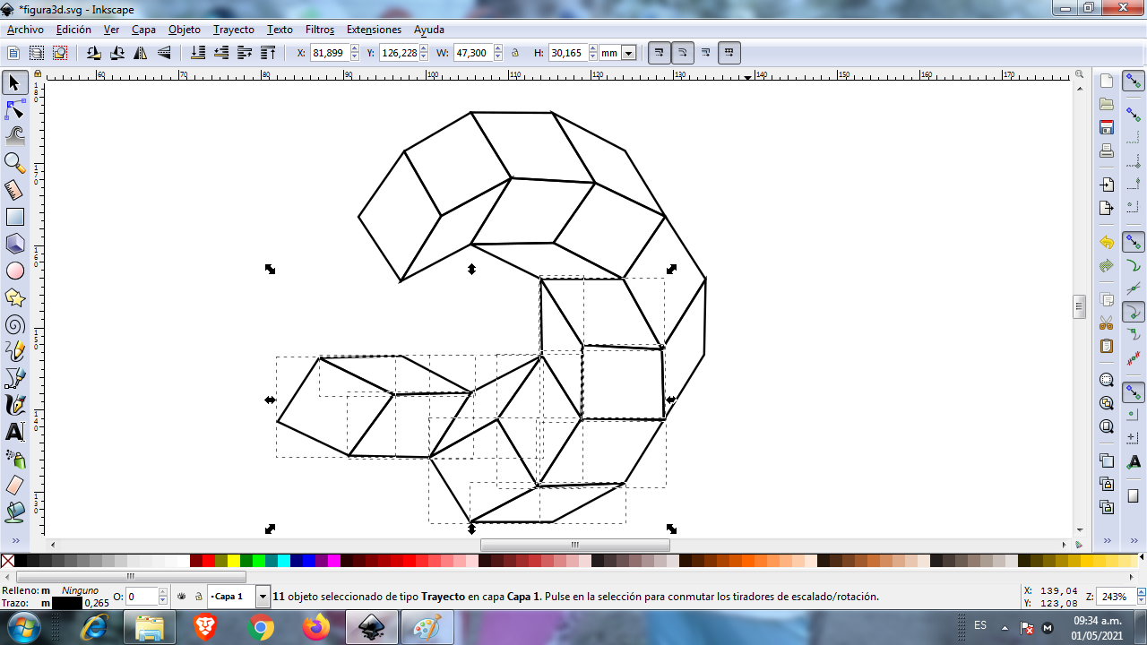Click the no-color X swatch

tap(7, 561)
